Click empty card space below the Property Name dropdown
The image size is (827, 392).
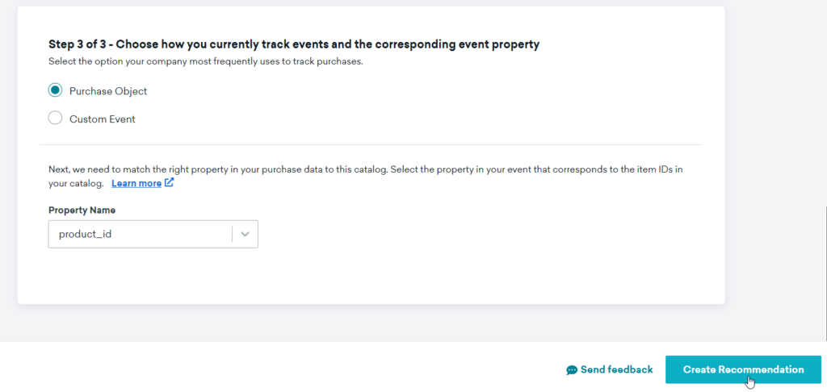(371, 276)
